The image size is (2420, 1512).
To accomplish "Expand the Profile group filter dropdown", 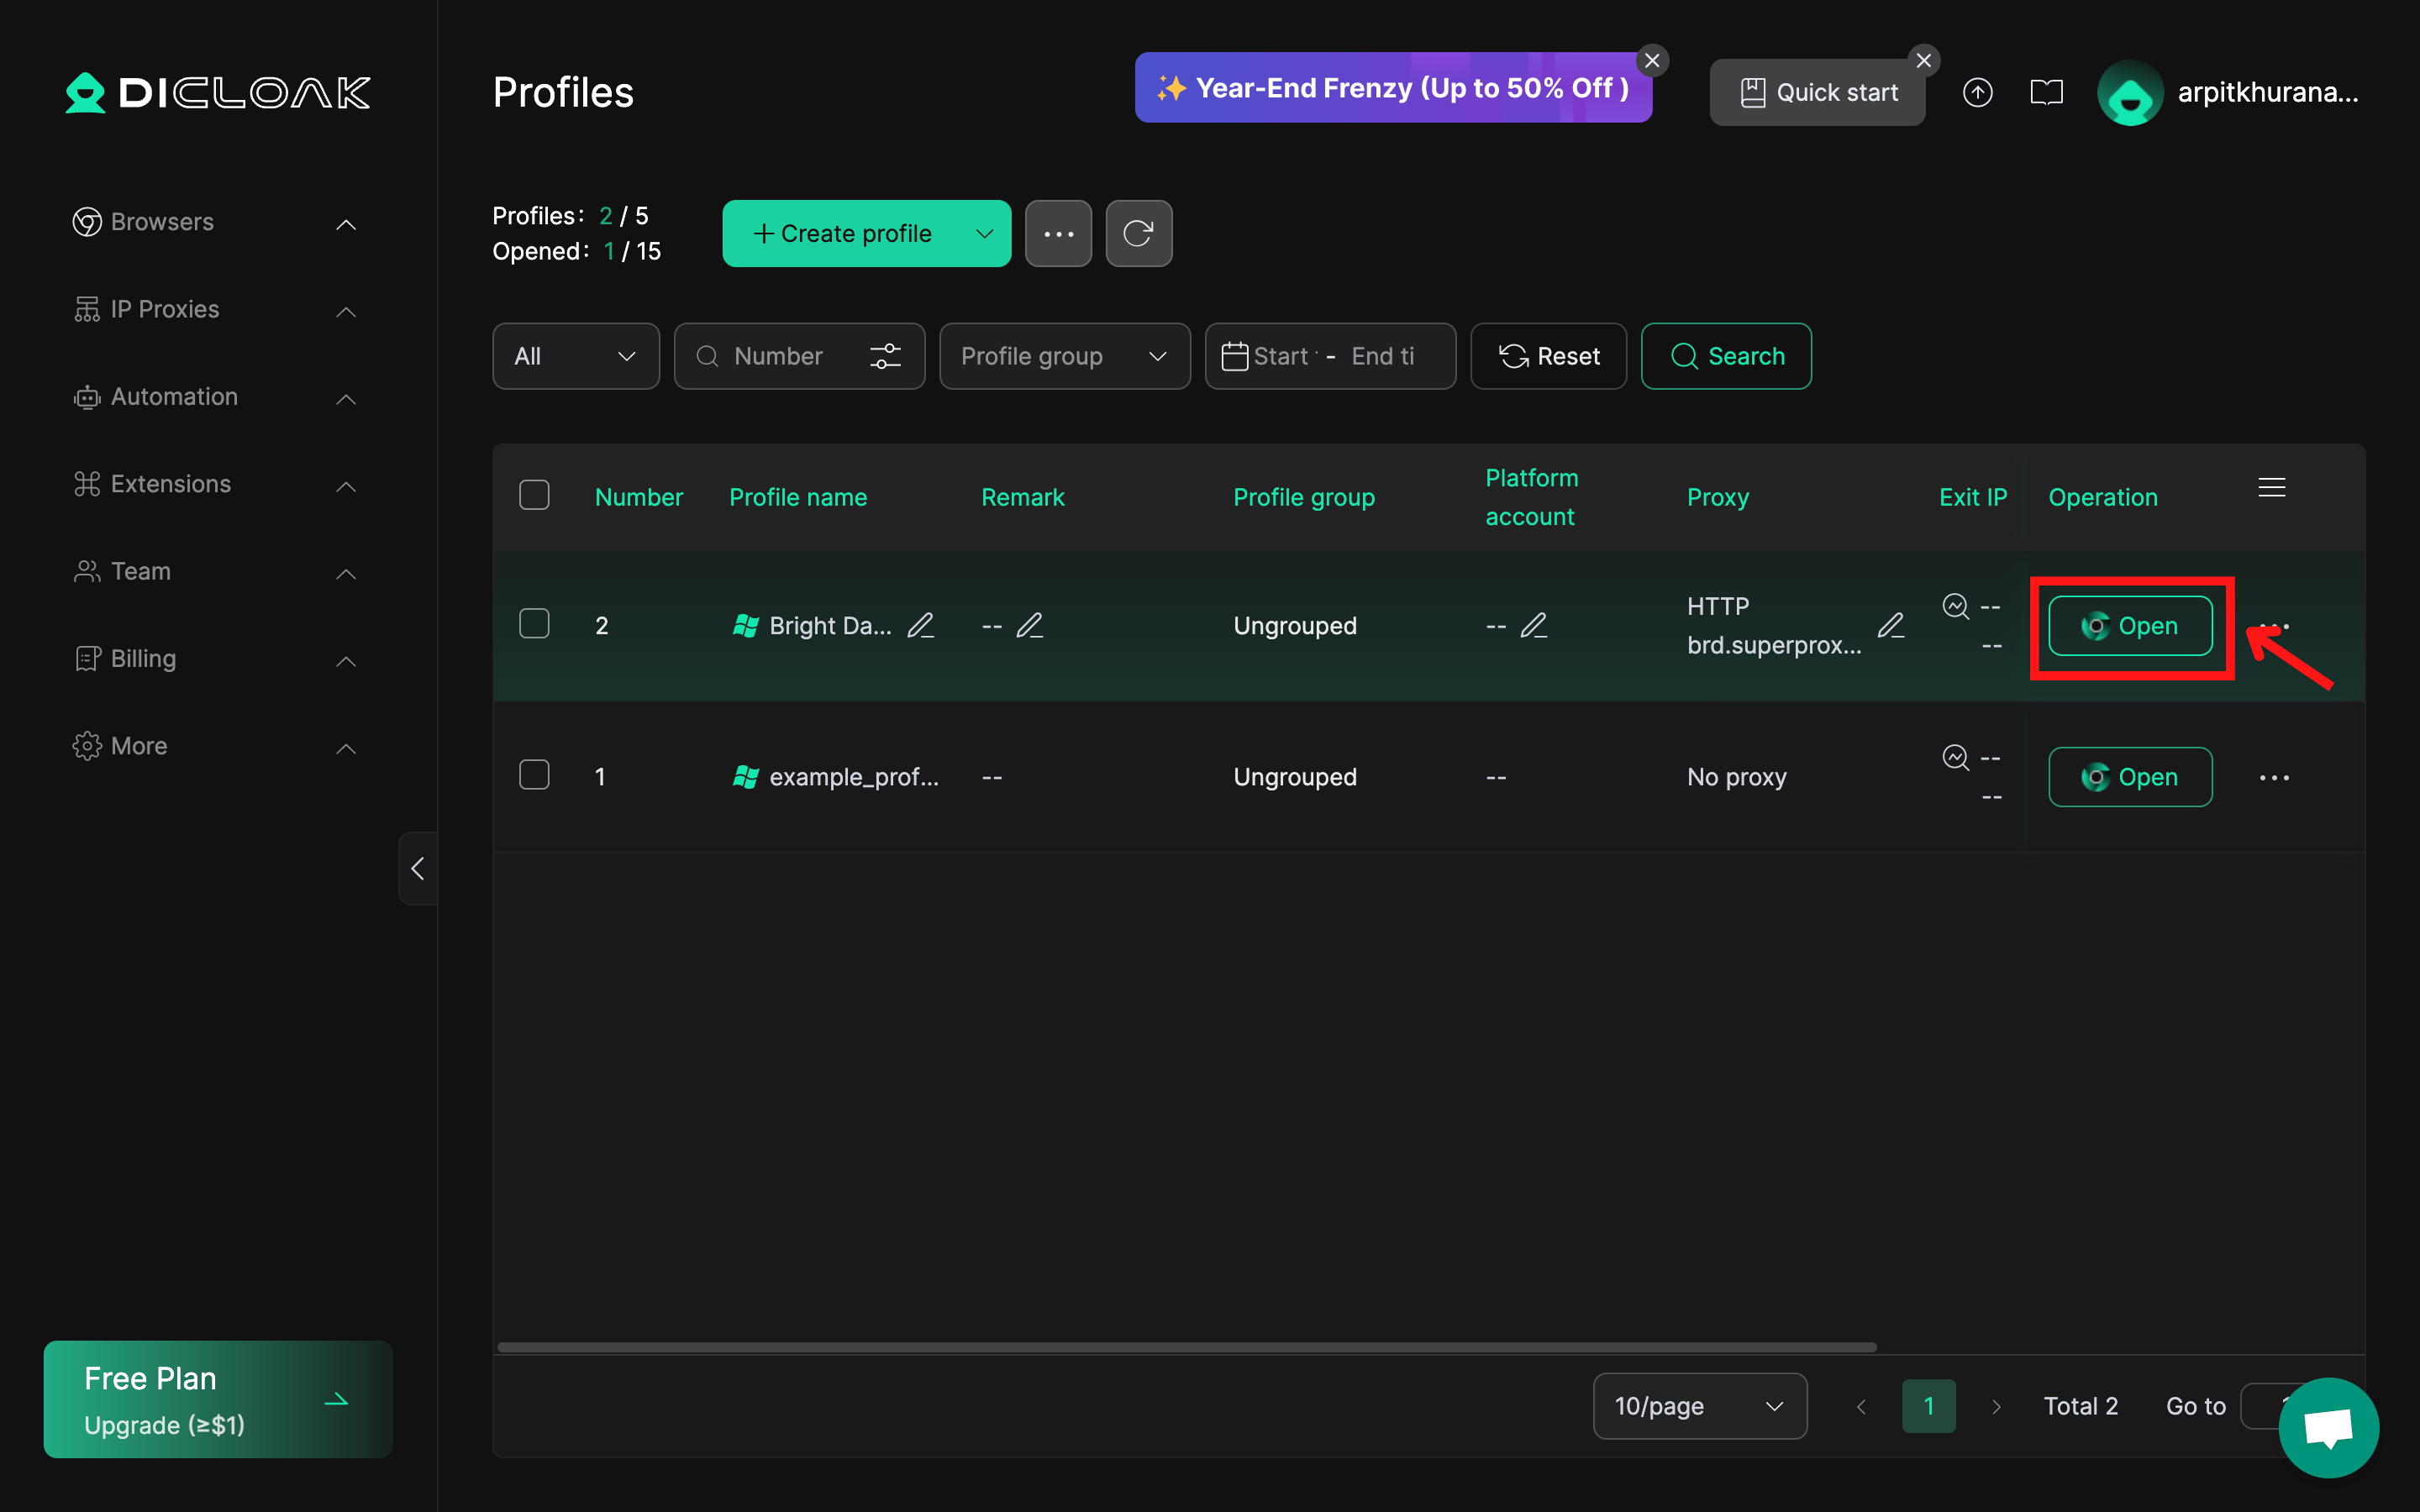I will point(1064,356).
